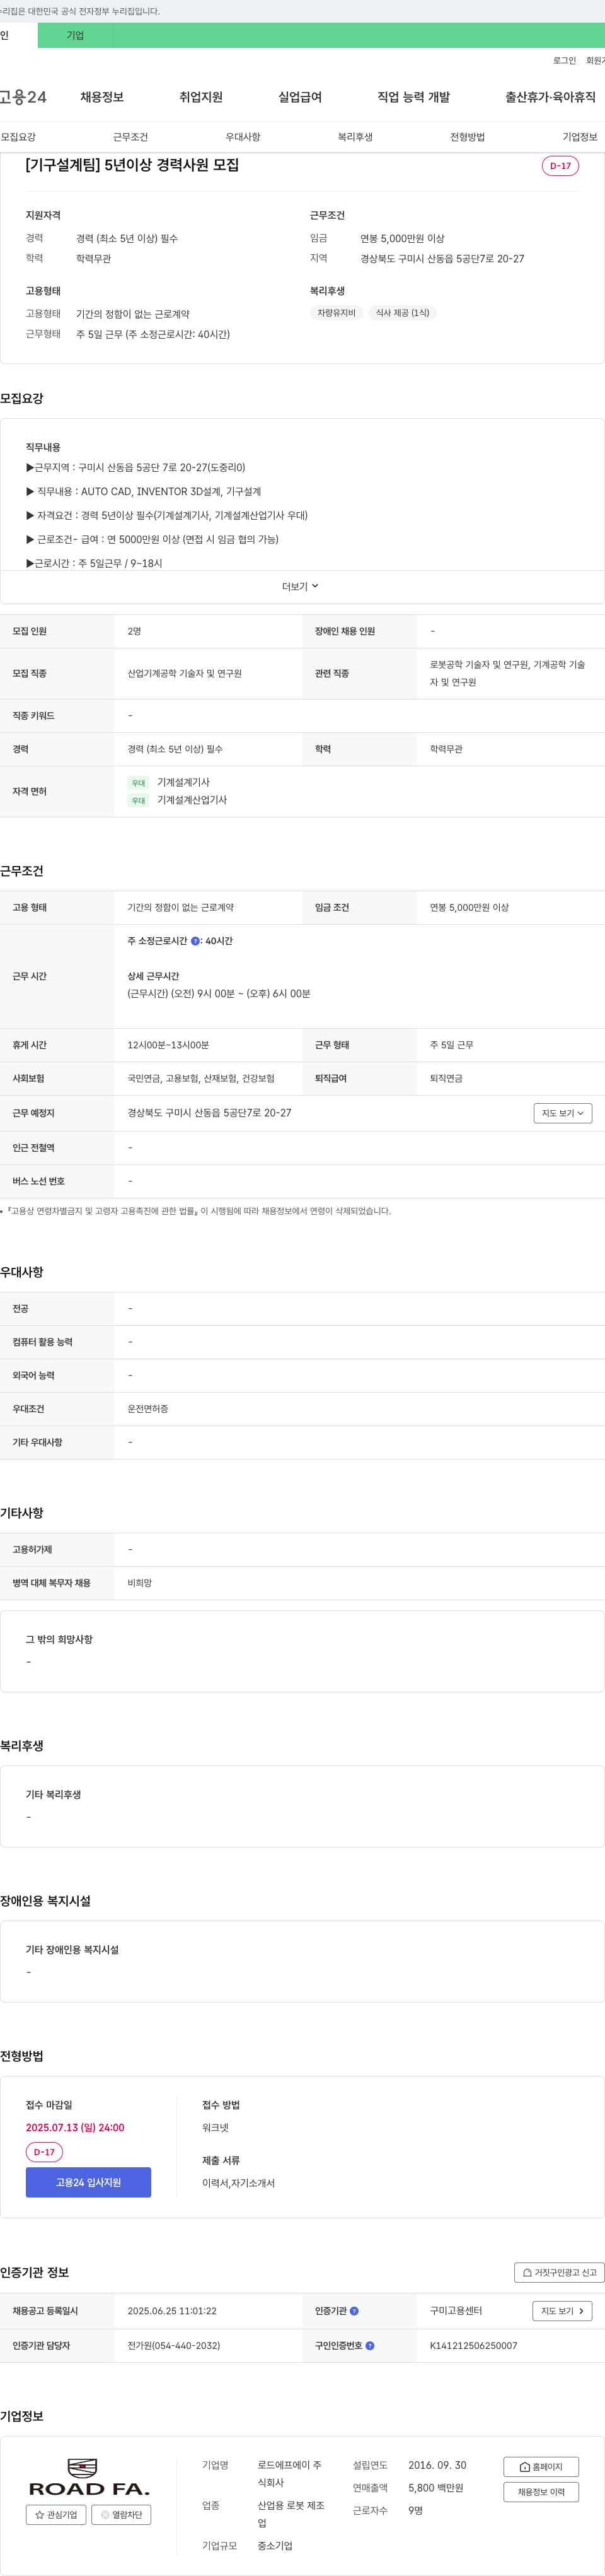Click the ROAD FA. company logo

[x=89, y=2477]
